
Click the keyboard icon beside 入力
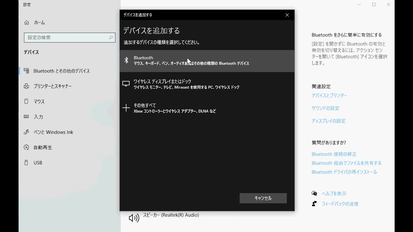point(26,117)
